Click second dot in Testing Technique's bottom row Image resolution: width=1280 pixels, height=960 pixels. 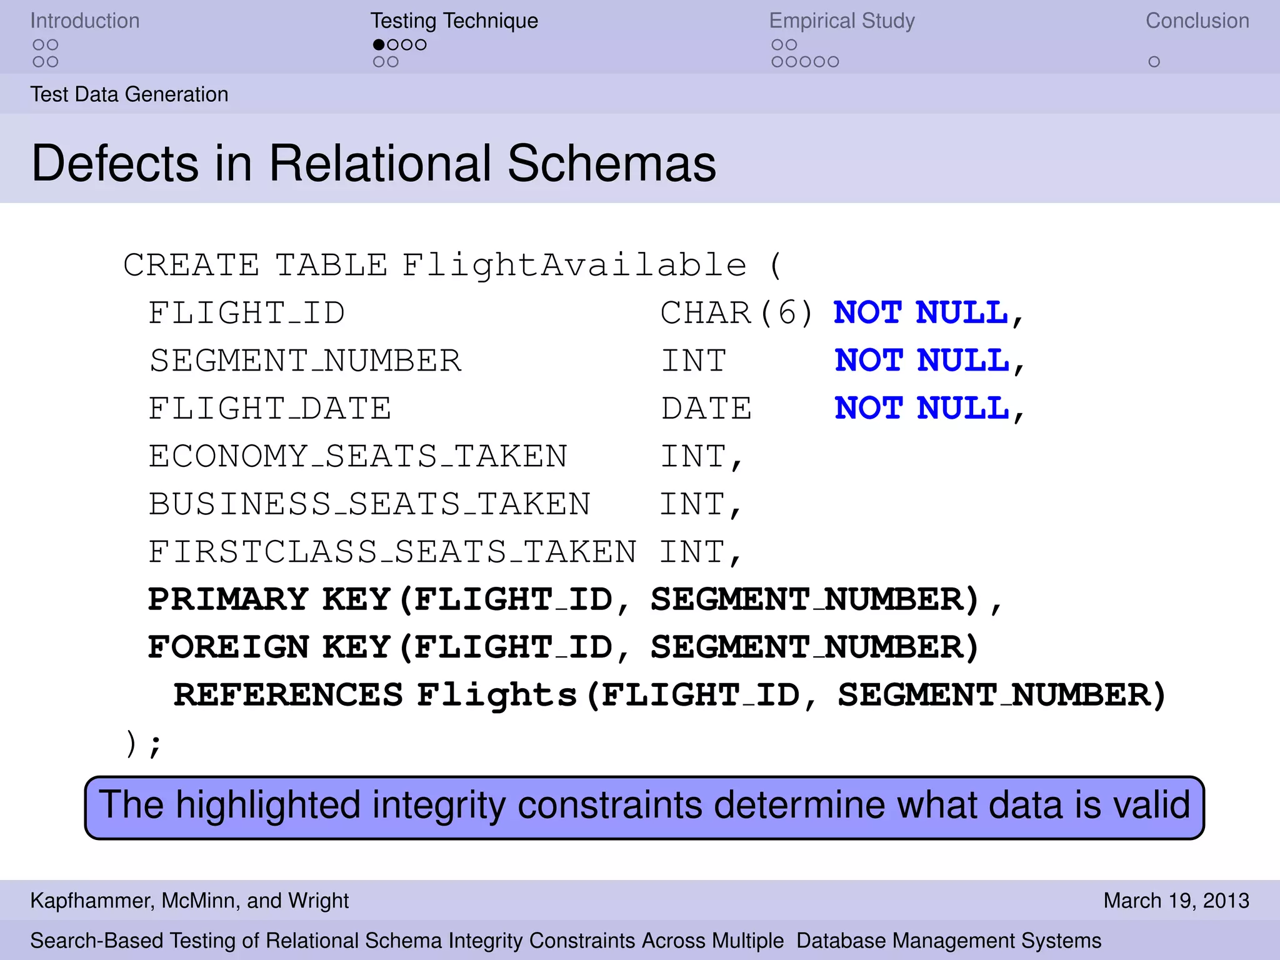[392, 62]
